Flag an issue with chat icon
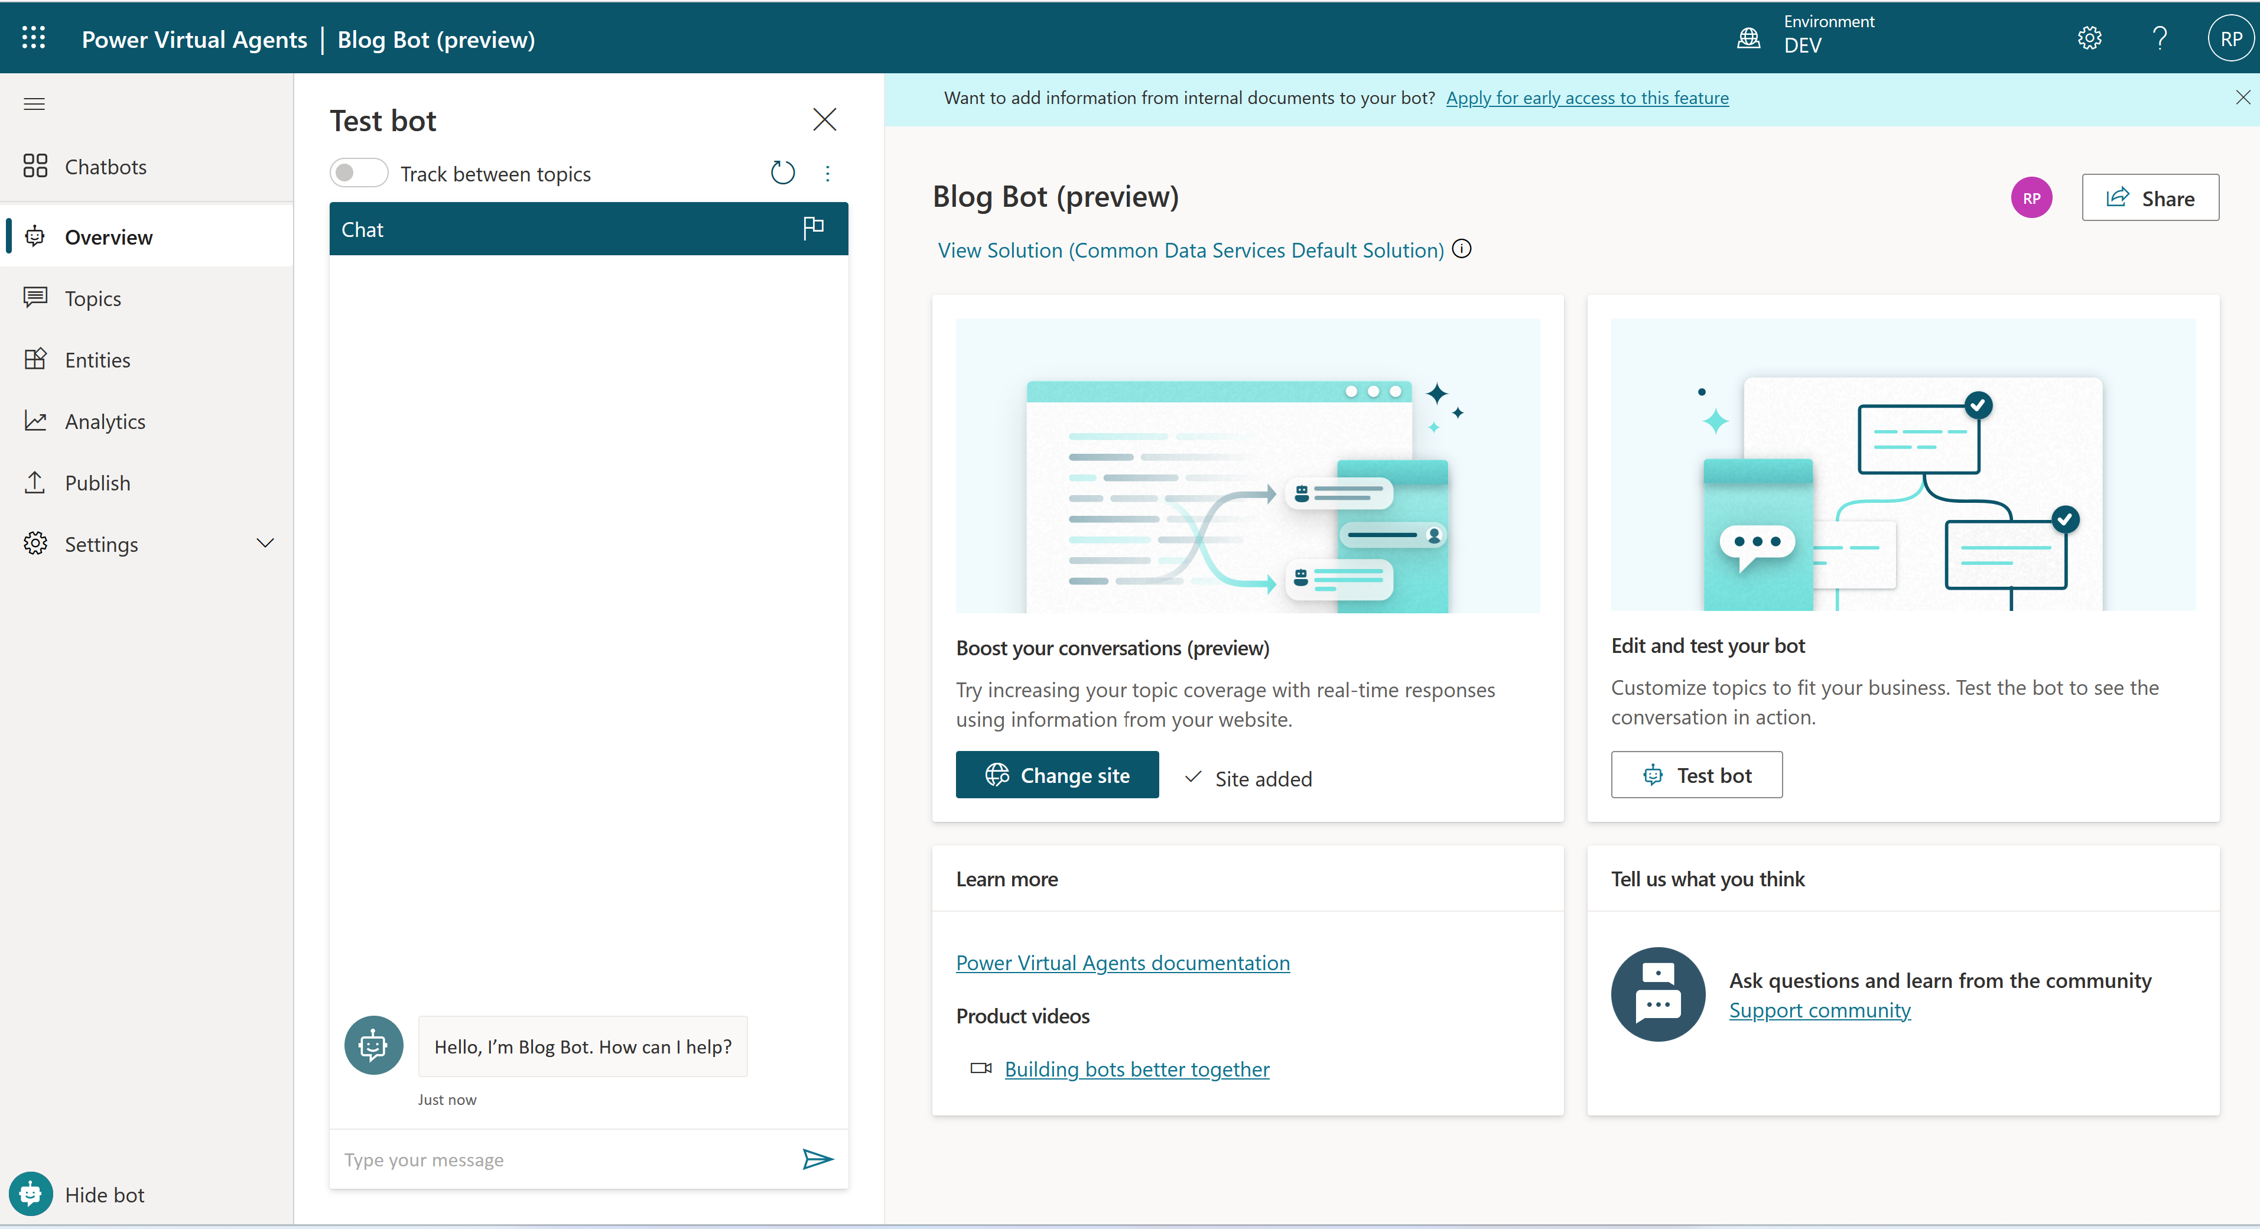This screenshot has width=2260, height=1229. 813,228
